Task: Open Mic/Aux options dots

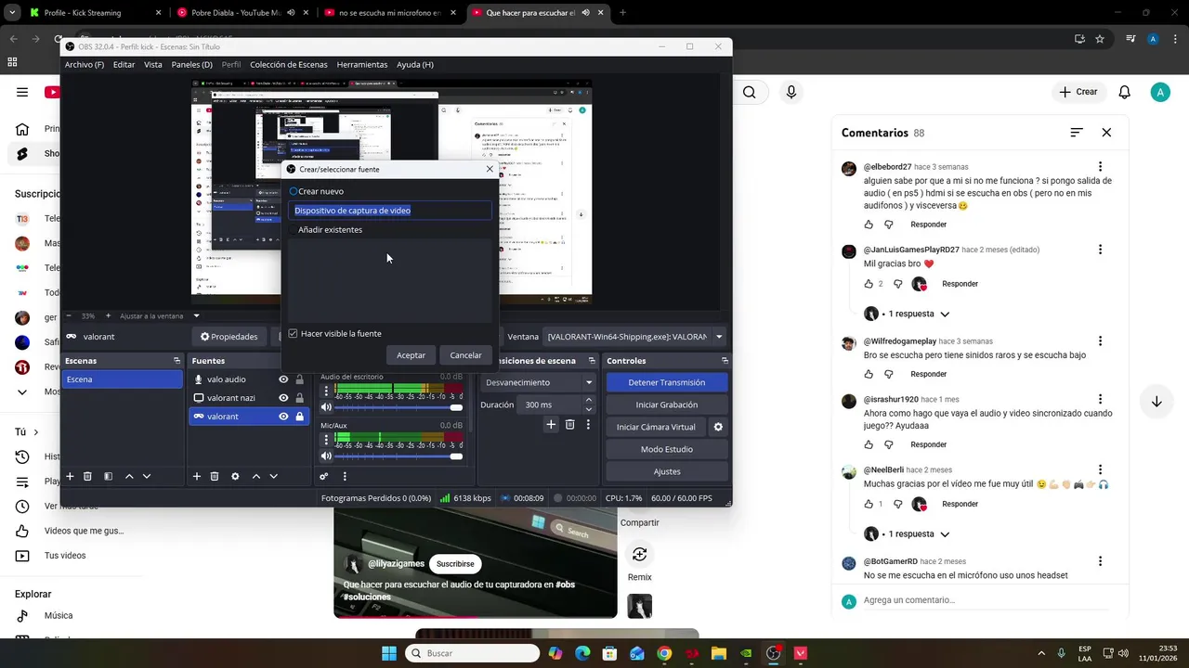Action: (x=326, y=439)
